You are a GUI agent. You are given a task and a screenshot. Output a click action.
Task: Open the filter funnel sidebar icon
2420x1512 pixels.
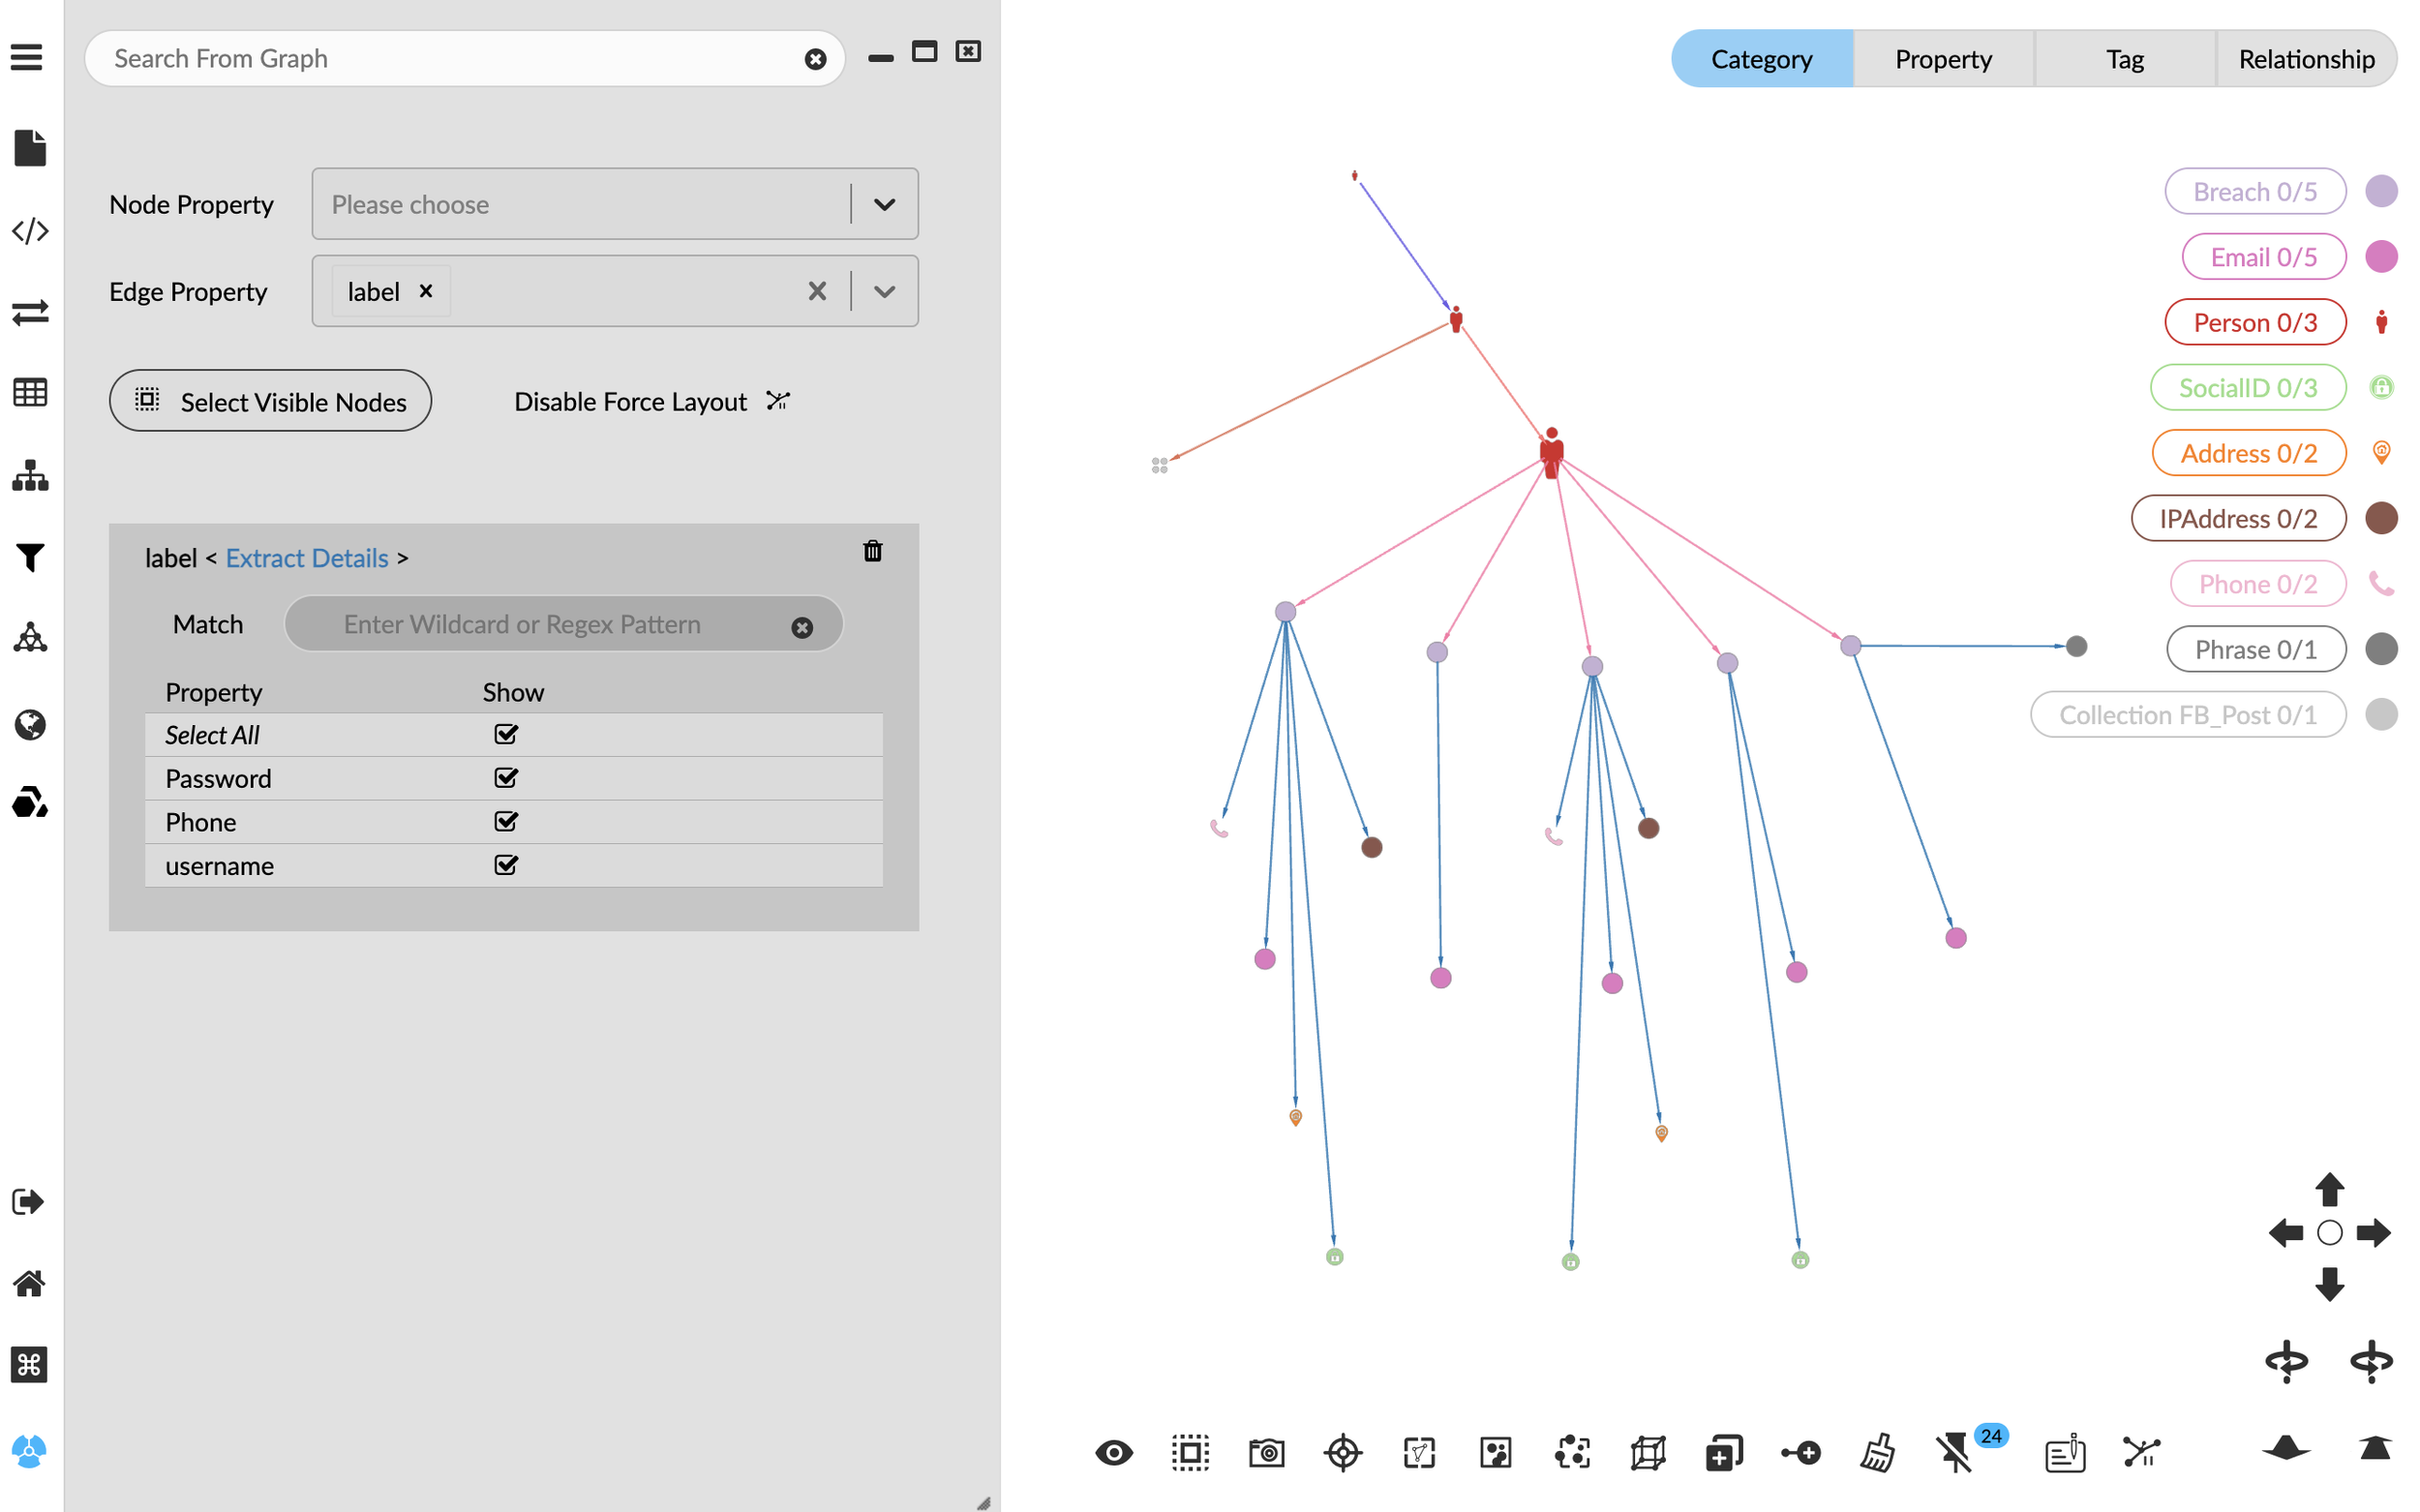tap(30, 557)
